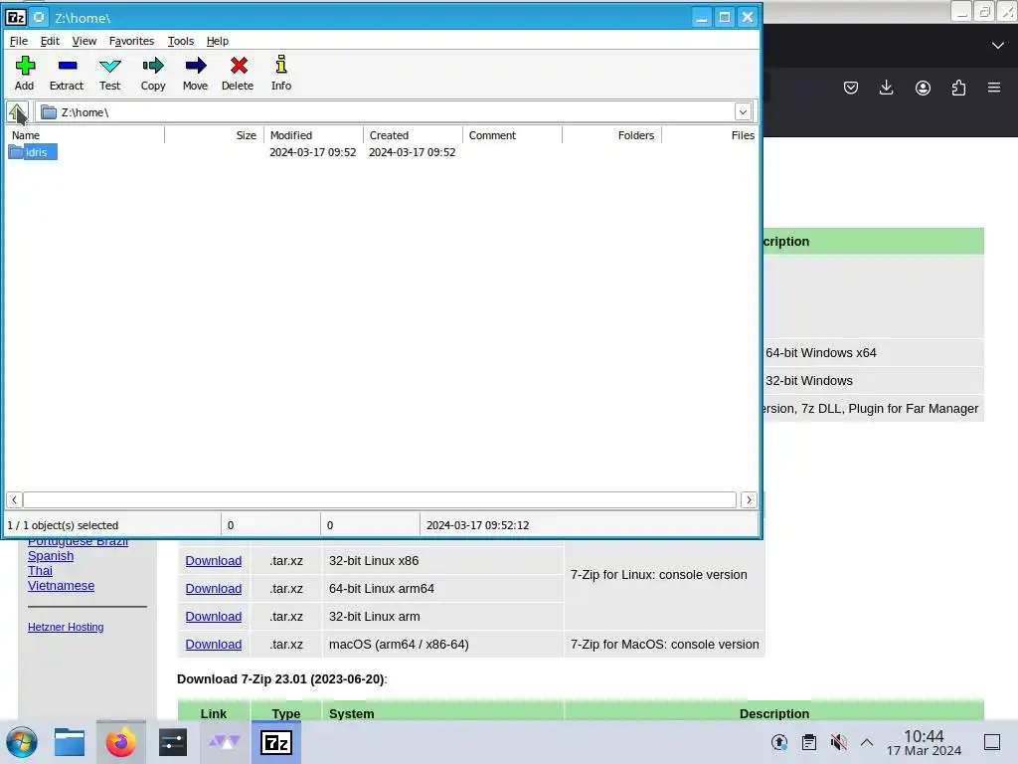Open the Thai language link
The image size is (1018, 764).
coord(40,571)
